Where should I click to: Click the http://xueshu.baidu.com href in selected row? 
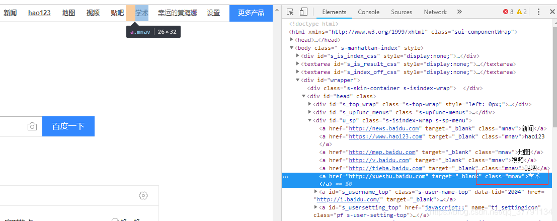coord(387,177)
